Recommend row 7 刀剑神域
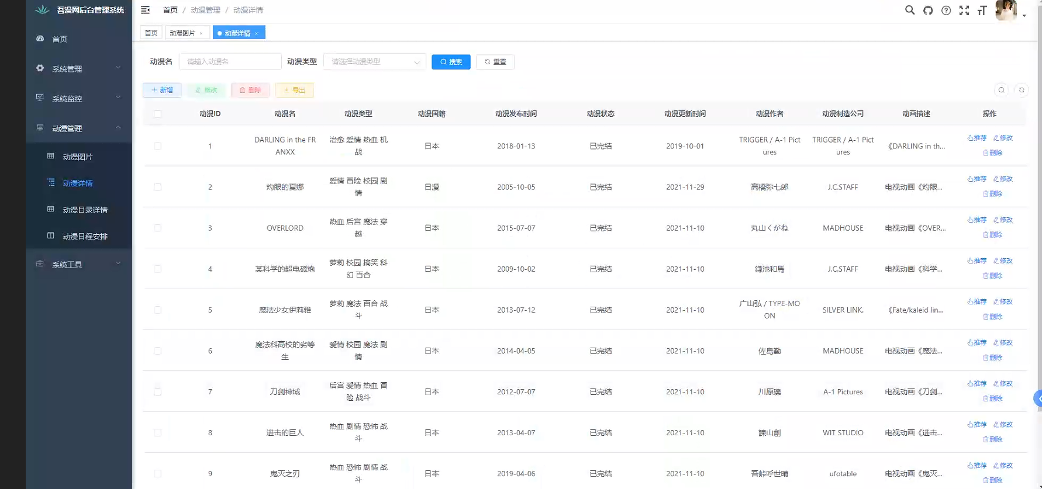 coord(977,383)
